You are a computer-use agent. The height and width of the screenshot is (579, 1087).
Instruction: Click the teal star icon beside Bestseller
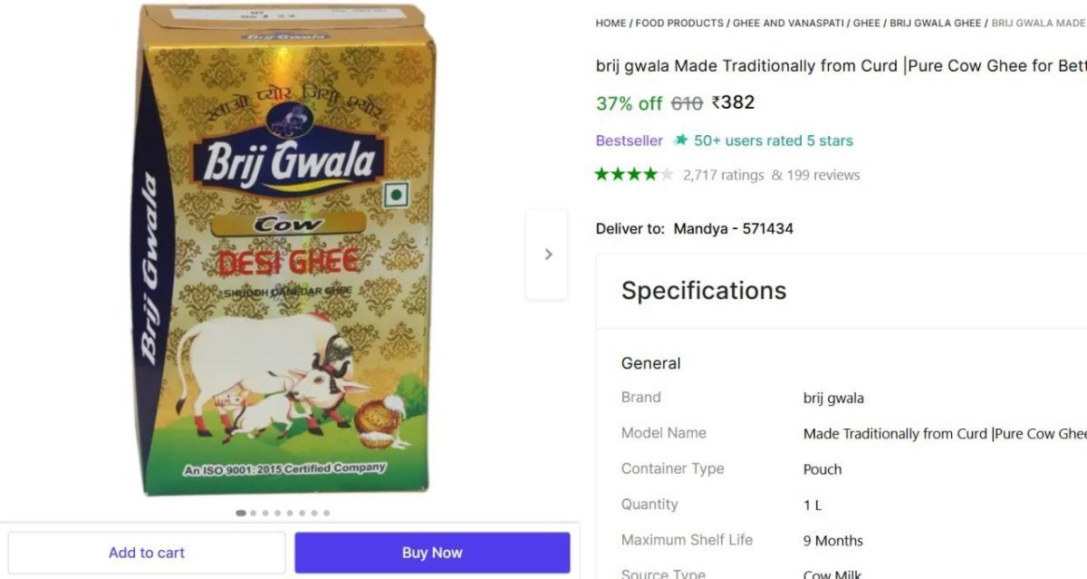coord(679,140)
